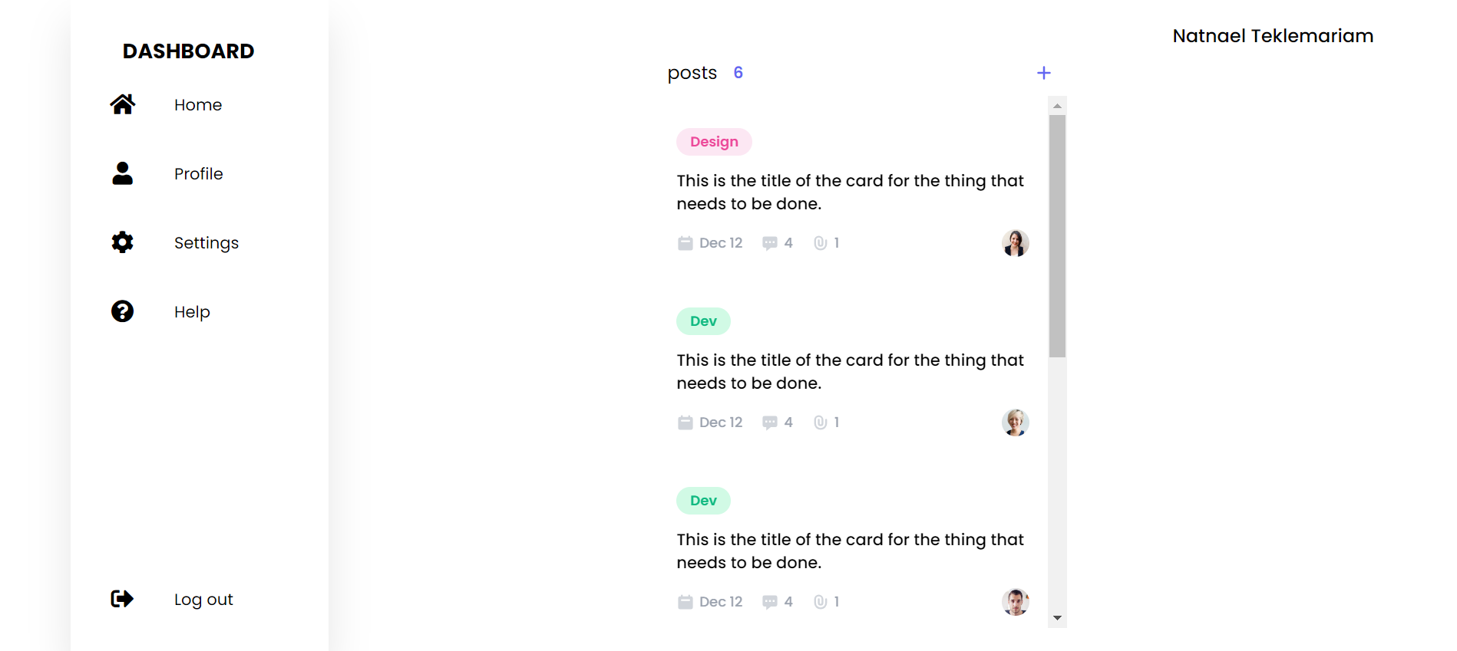
Task: Click the avatar on the Design card
Action: pyautogui.click(x=1015, y=243)
